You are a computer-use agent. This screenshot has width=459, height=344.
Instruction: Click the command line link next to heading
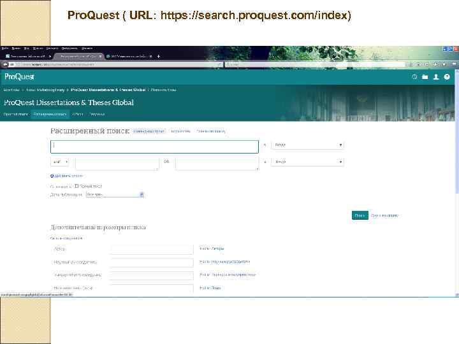149,131
